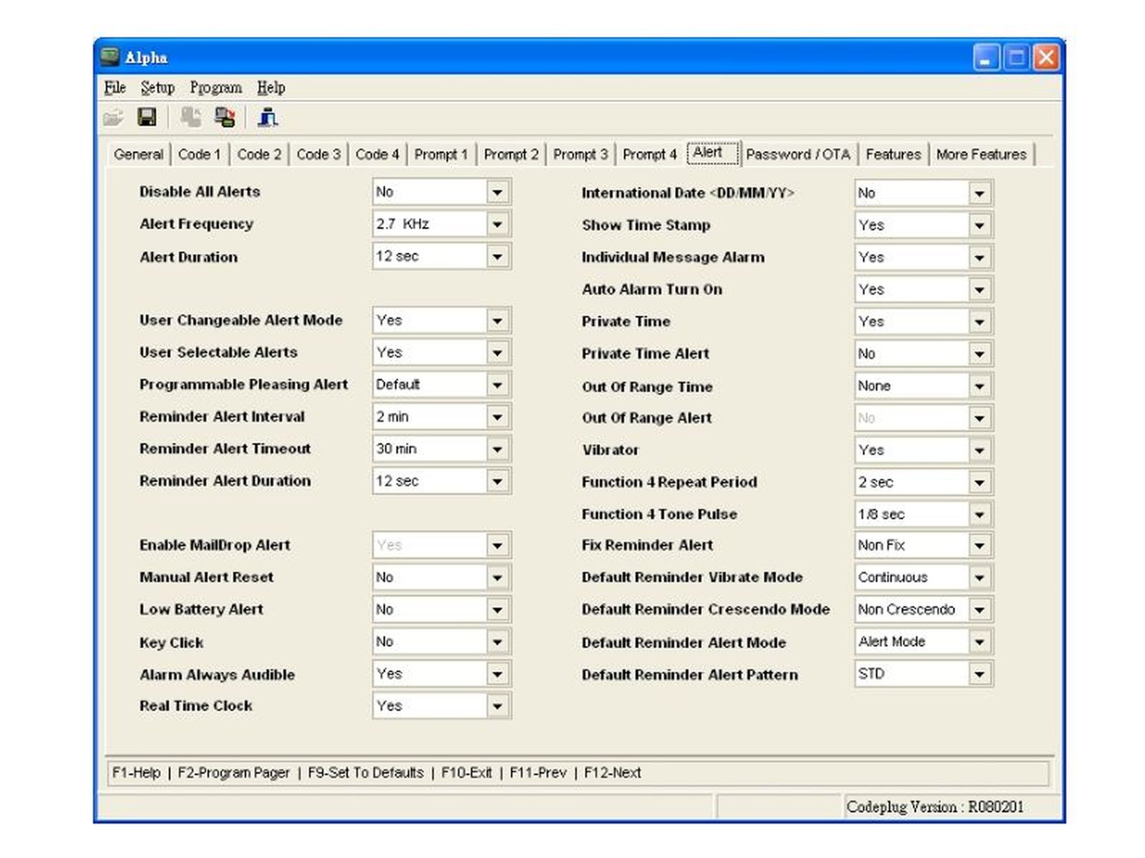Click the Alpha app icon in title bar

click(x=109, y=57)
